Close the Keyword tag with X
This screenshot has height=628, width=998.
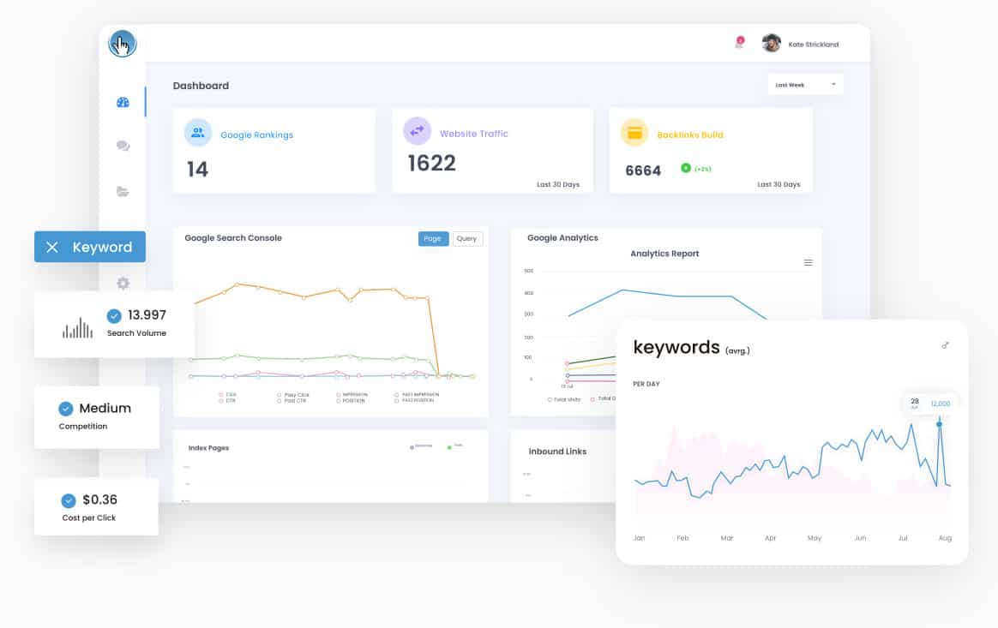[x=52, y=248]
